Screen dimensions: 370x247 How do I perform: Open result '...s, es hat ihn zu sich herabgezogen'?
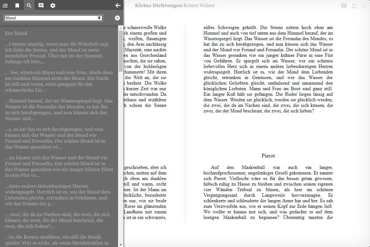click(59, 138)
